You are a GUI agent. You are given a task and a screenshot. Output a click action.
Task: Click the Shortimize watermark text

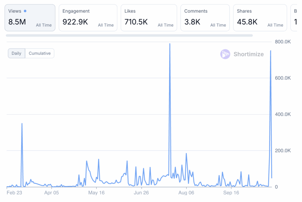point(248,54)
